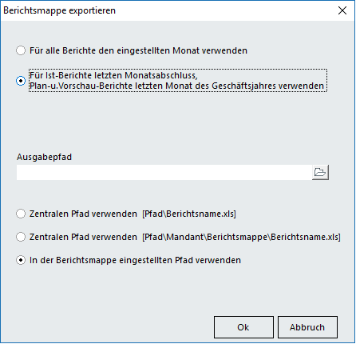Click the label text 'Für alle Berichte den eingestellten Monat verwenden'
Viewport: 356px width, 344px height.
pos(138,50)
